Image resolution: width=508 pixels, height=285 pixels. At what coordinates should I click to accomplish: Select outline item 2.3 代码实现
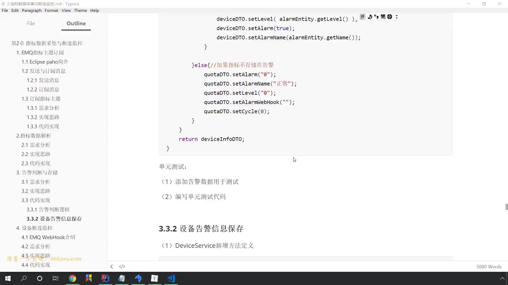coord(36,163)
